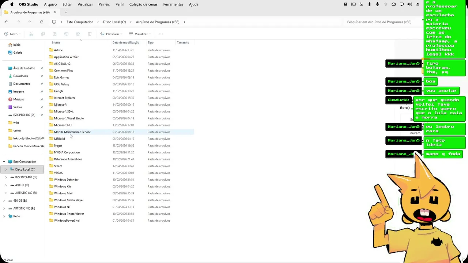The width and height of the screenshot is (468, 263).
Task: Sort by the Nome column header
Action: (x=56, y=43)
